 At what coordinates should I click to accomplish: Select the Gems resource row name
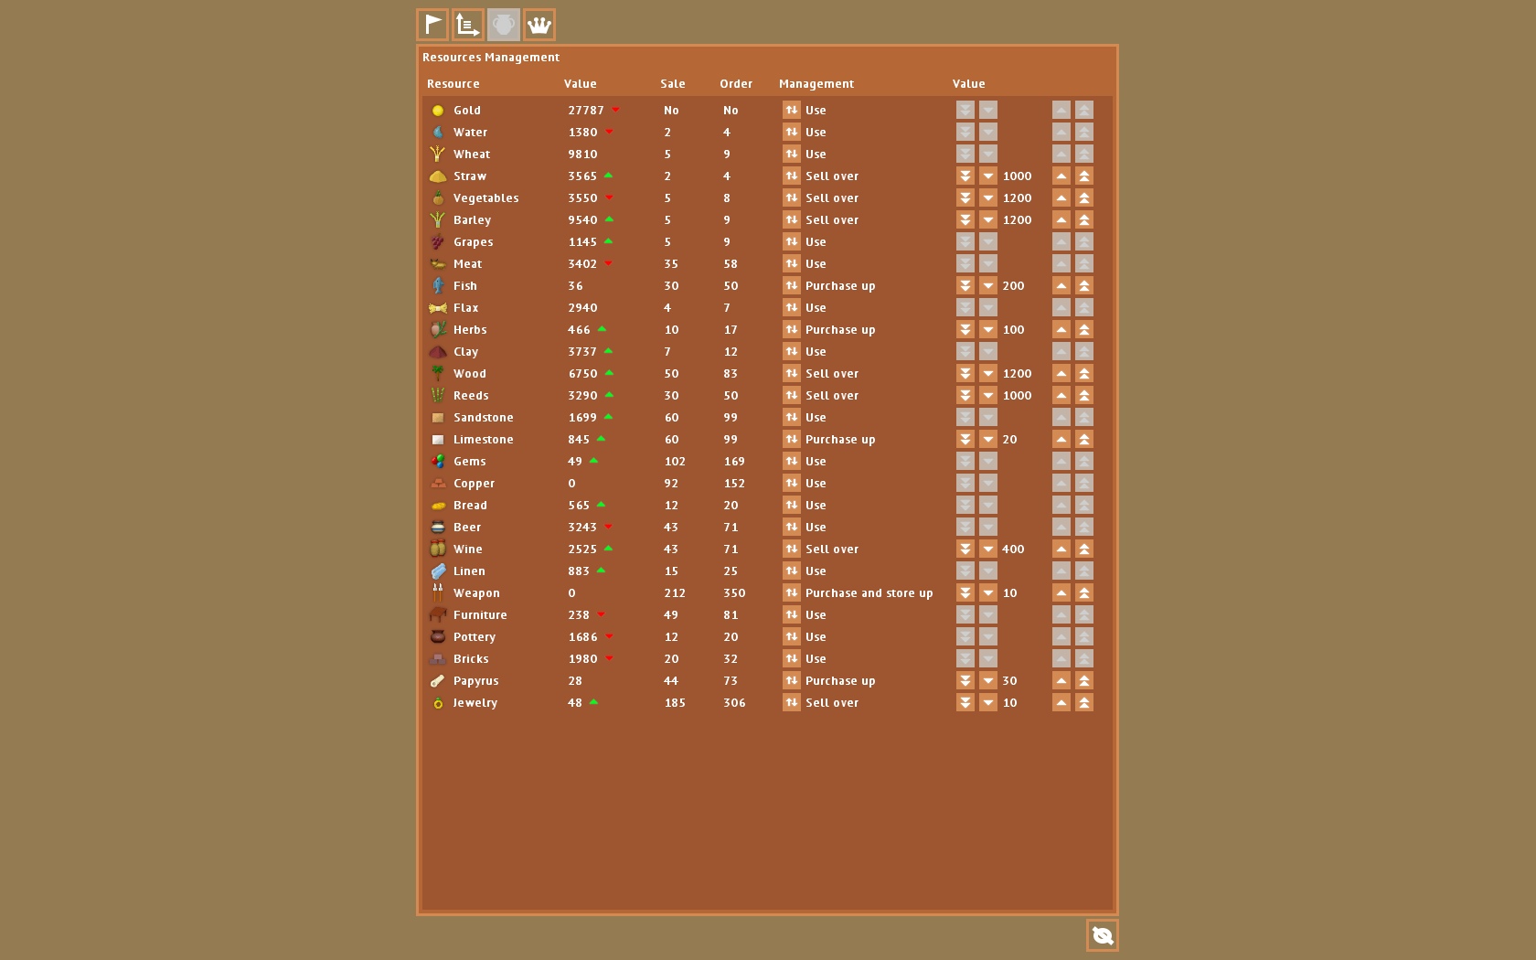470,462
